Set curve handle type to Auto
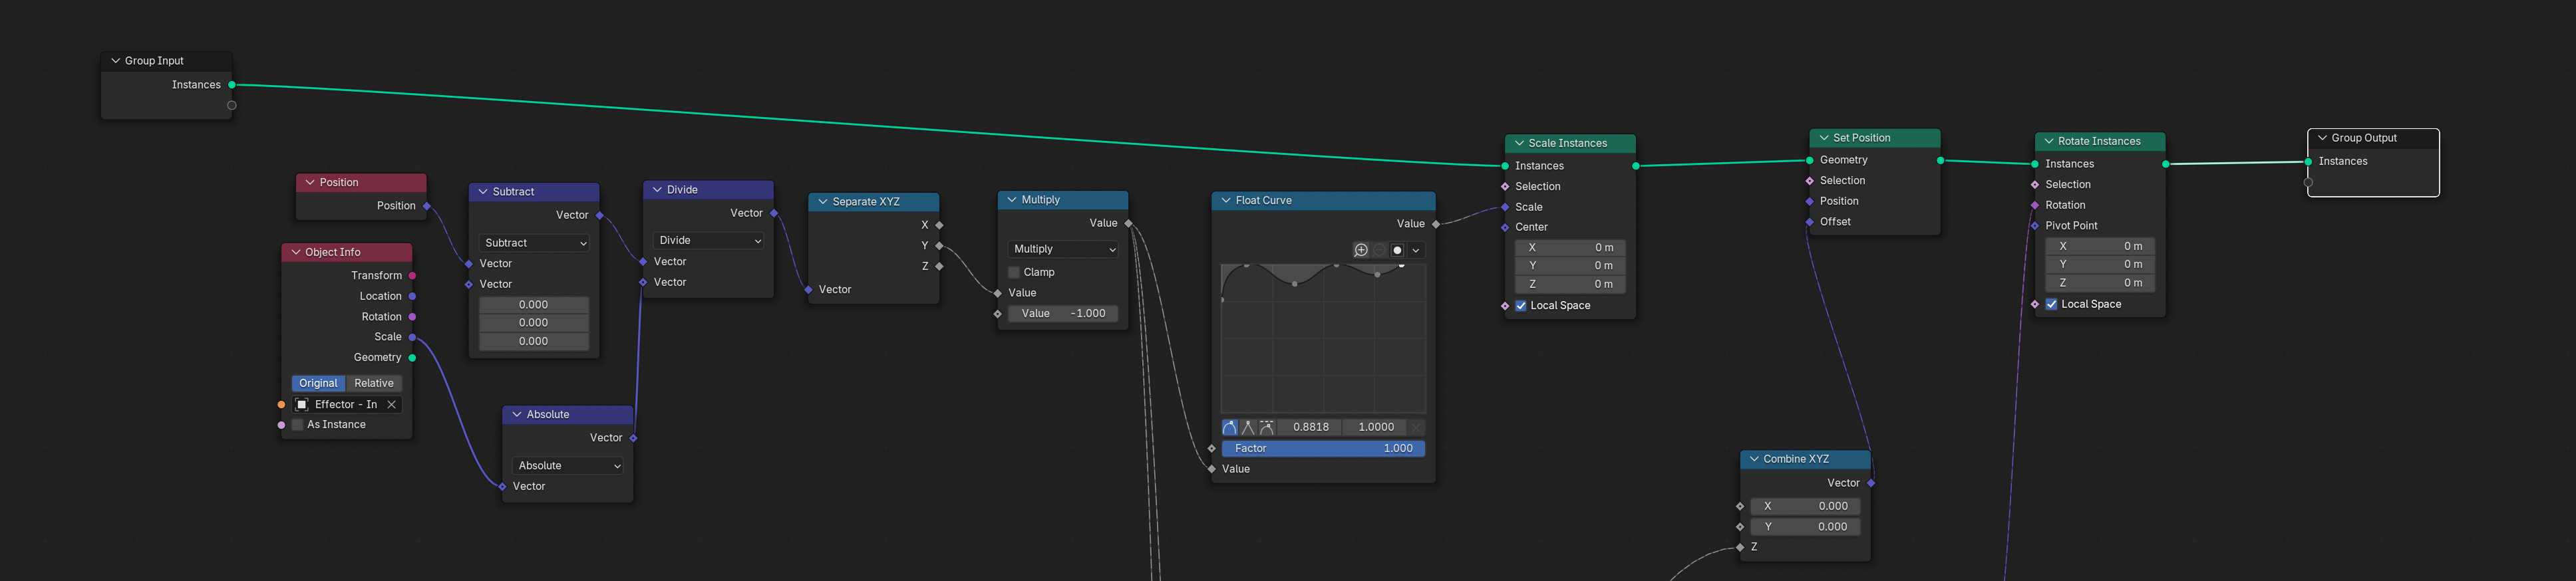Viewport: 2576px width, 581px height. click(x=1230, y=427)
